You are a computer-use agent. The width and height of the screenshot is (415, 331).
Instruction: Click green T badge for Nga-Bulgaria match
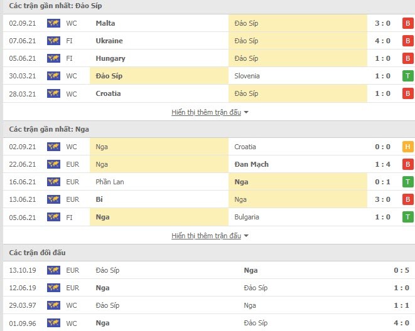click(408, 217)
